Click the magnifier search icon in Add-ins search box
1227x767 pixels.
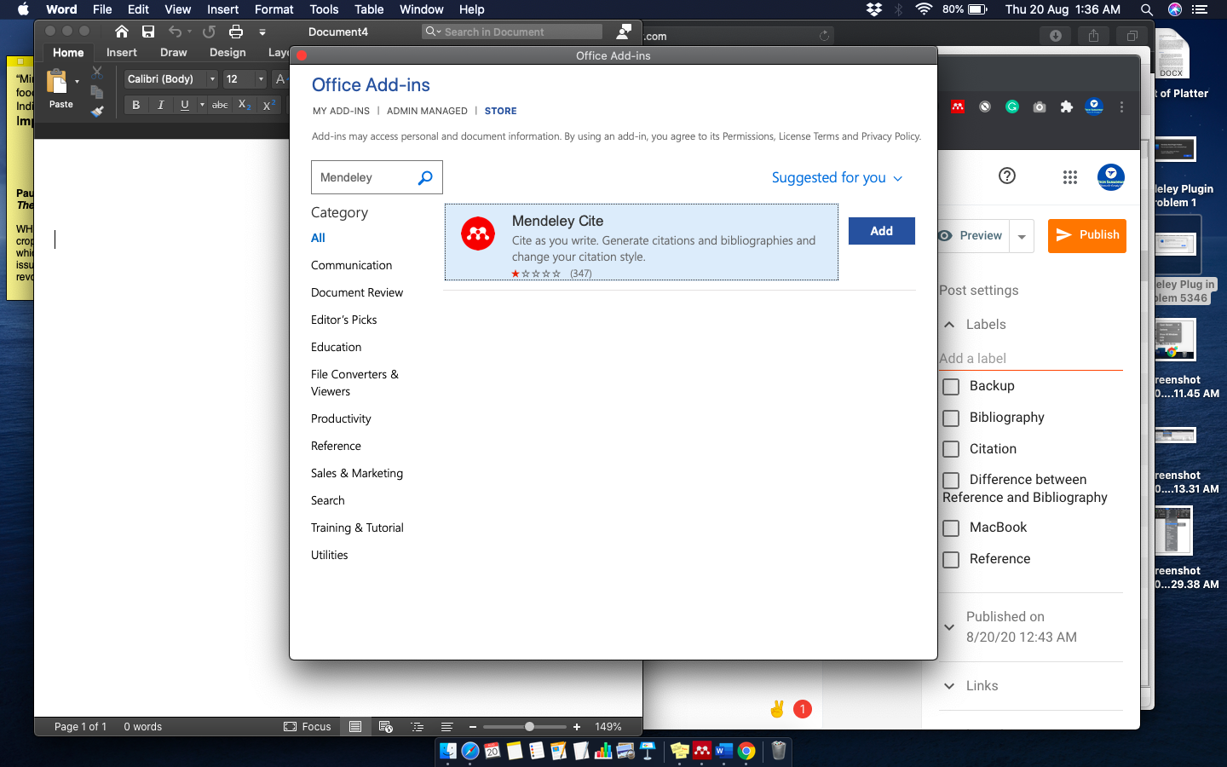coord(425,177)
